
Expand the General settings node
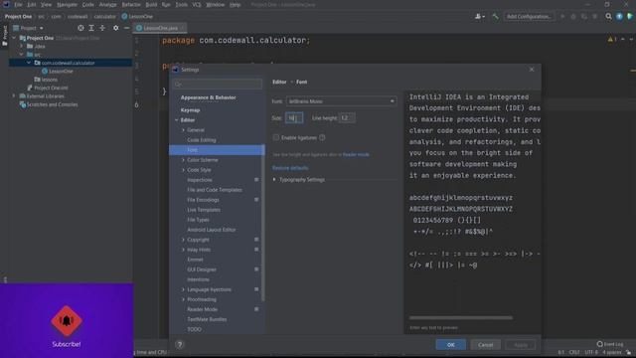click(183, 130)
